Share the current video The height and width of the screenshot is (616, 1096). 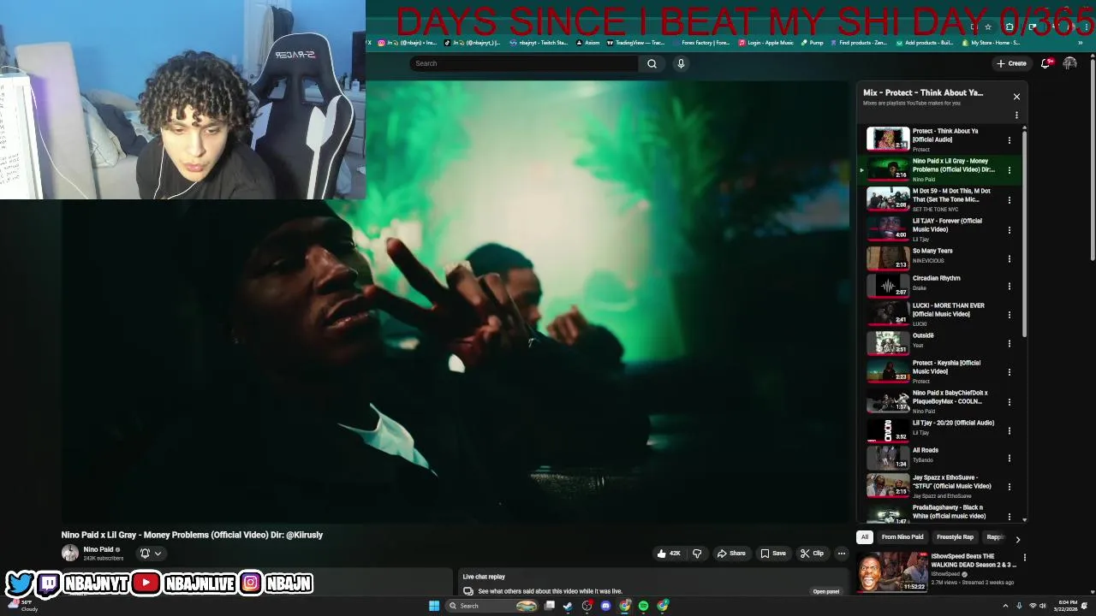[730, 554]
